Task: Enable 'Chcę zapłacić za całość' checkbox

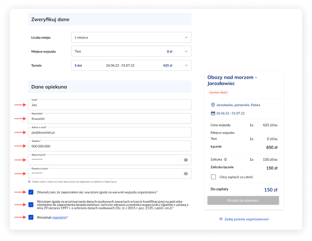Action: (x=214, y=177)
